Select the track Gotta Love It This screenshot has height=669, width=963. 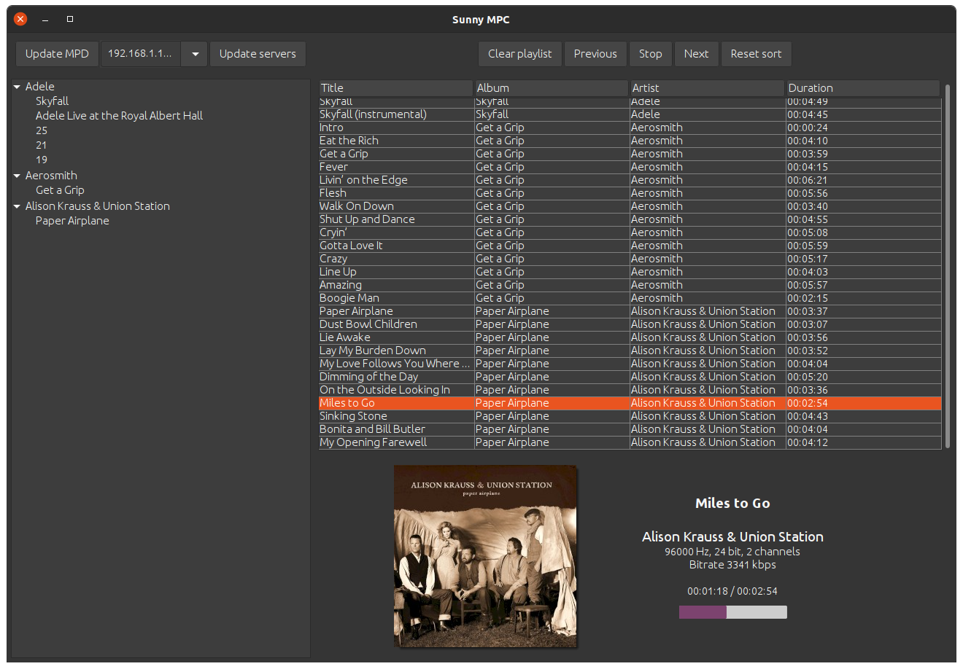pyautogui.click(x=351, y=246)
